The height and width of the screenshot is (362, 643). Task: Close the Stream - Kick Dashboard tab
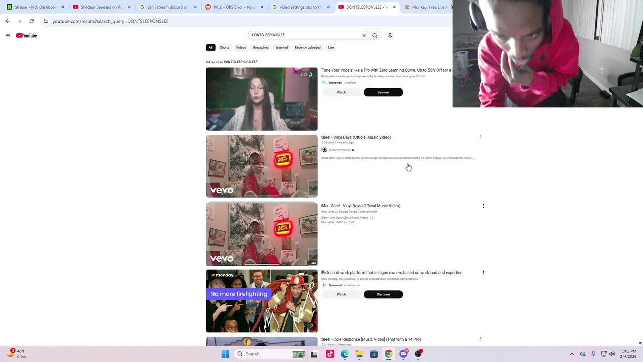pyautogui.click(x=63, y=7)
